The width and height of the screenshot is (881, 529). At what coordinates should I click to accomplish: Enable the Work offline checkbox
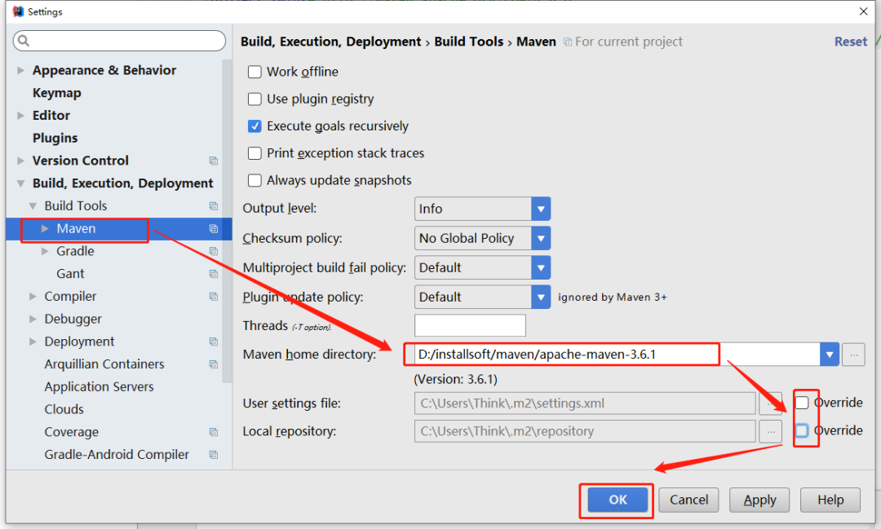(255, 72)
